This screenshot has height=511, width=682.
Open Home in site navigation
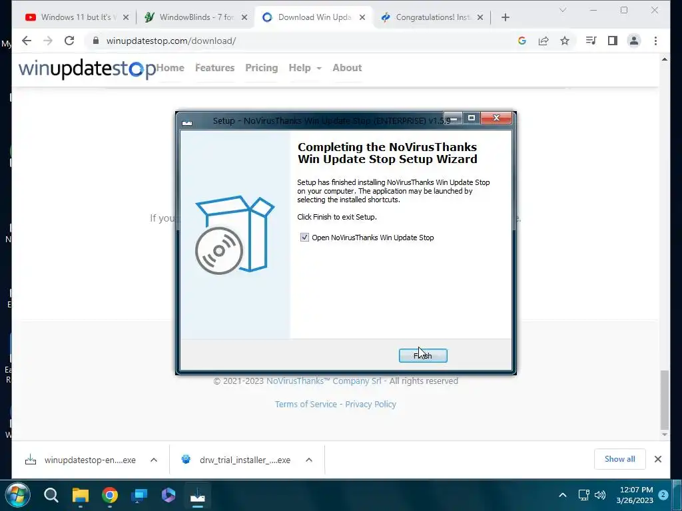tap(170, 68)
